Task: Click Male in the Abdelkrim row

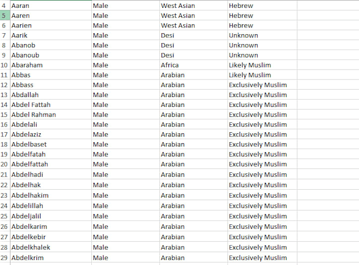Action: click(126, 258)
